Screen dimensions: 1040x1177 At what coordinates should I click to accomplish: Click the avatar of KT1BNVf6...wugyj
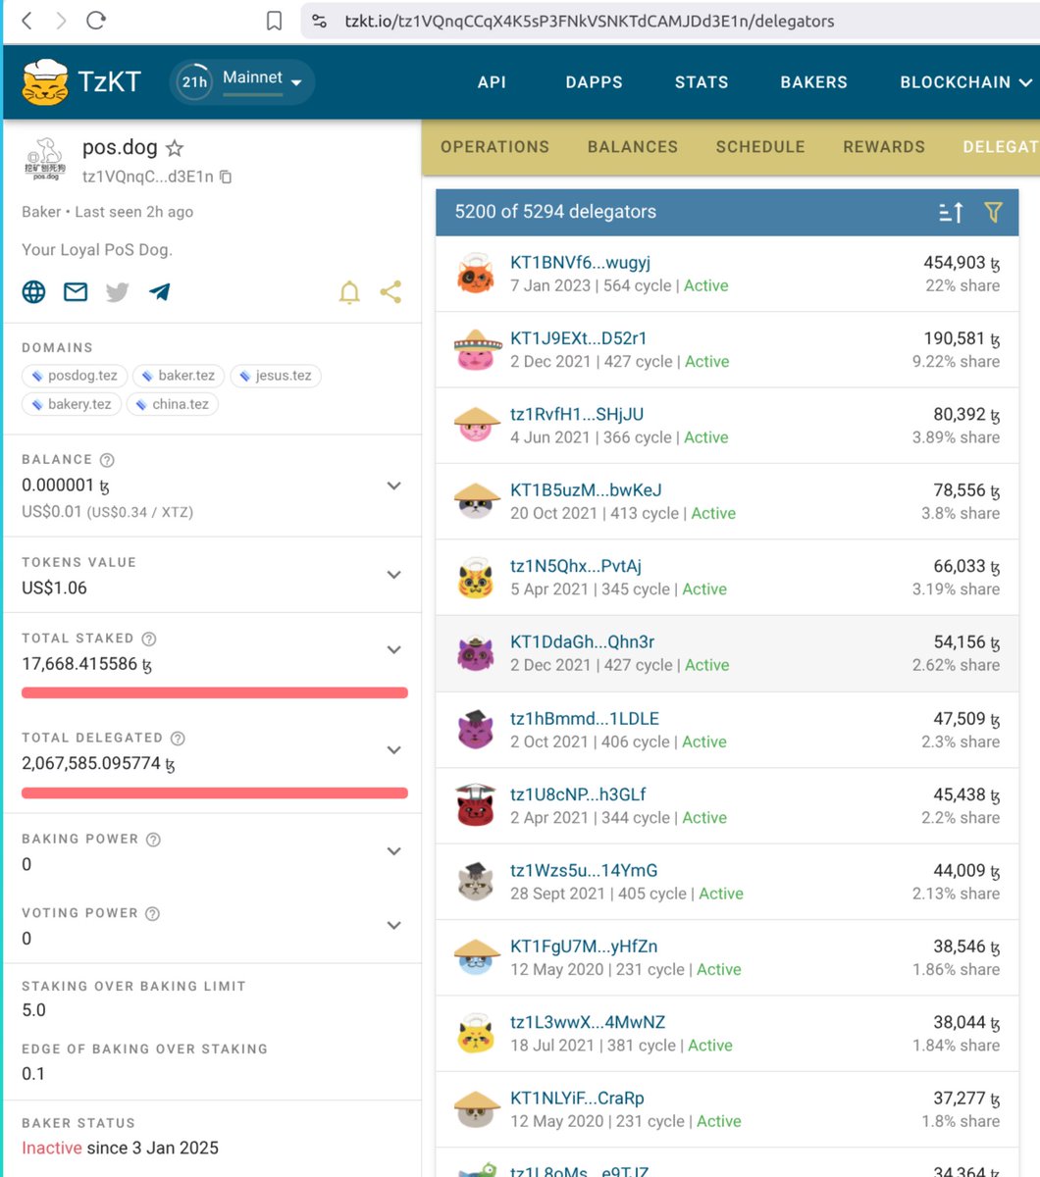(476, 275)
